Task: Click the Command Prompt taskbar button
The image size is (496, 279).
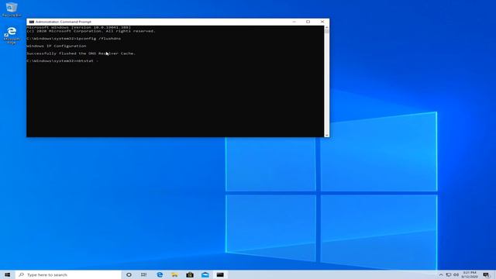Action: (x=220, y=274)
